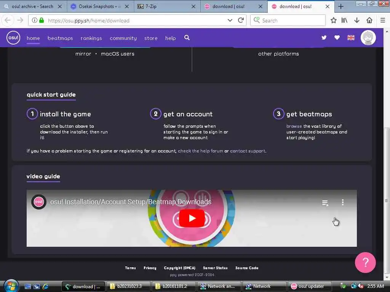390x292 pixels.
Task: Click the browser back arrow
Action: coord(8,21)
